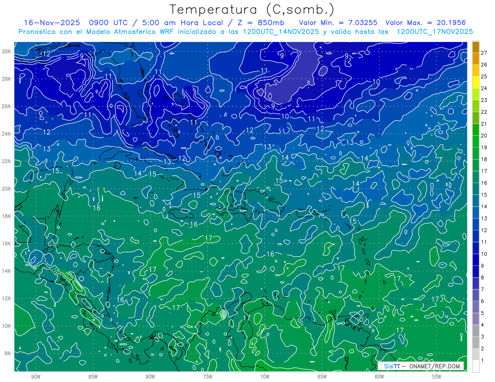Click the "30N" latitude axis label
Screen dimensions: 495x382
point(7,51)
